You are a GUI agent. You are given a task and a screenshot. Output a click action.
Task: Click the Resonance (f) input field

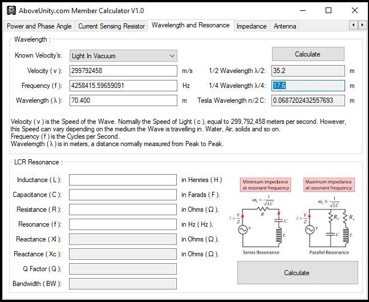pos(123,224)
